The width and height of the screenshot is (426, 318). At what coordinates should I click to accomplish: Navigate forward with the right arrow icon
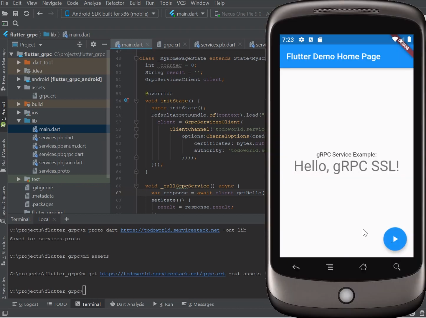tap(51, 14)
